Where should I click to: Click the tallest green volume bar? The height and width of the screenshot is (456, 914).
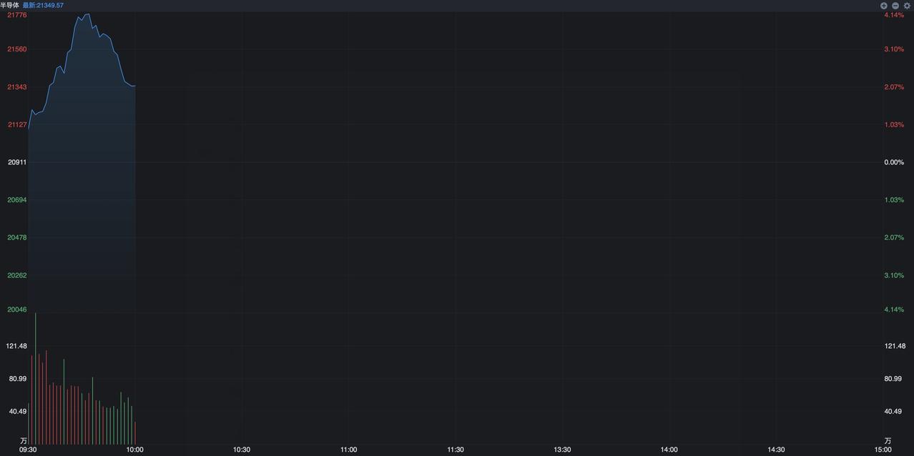(x=35, y=379)
